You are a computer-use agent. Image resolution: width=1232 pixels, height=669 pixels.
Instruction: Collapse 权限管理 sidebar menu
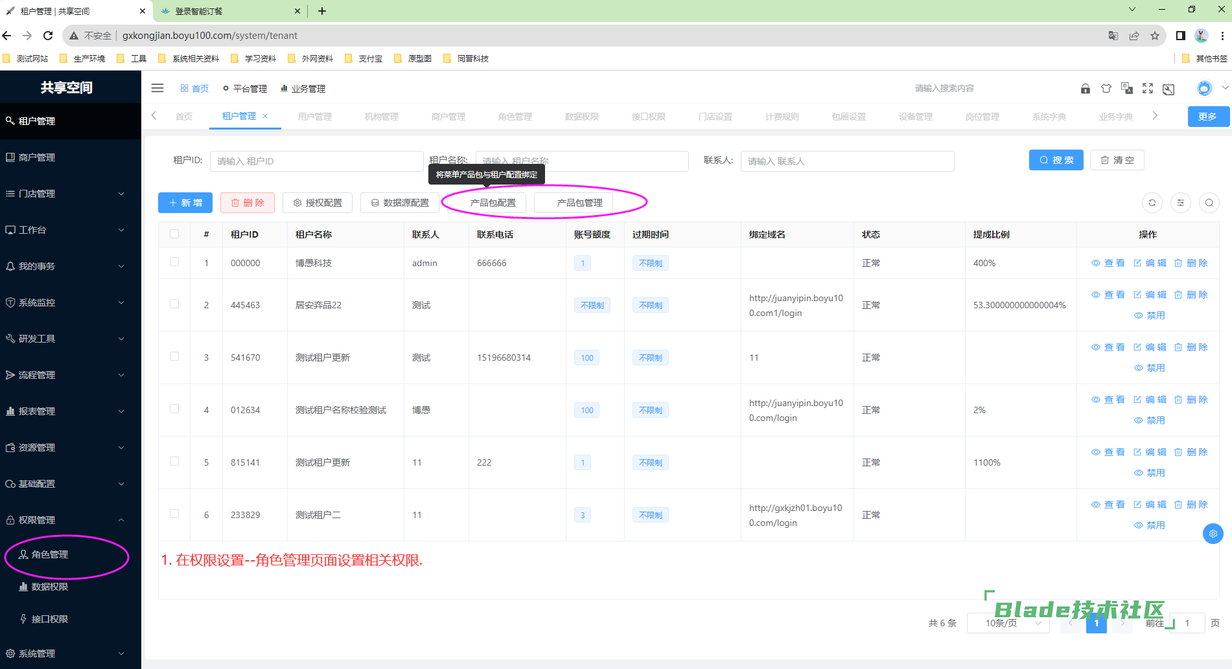coord(71,520)
